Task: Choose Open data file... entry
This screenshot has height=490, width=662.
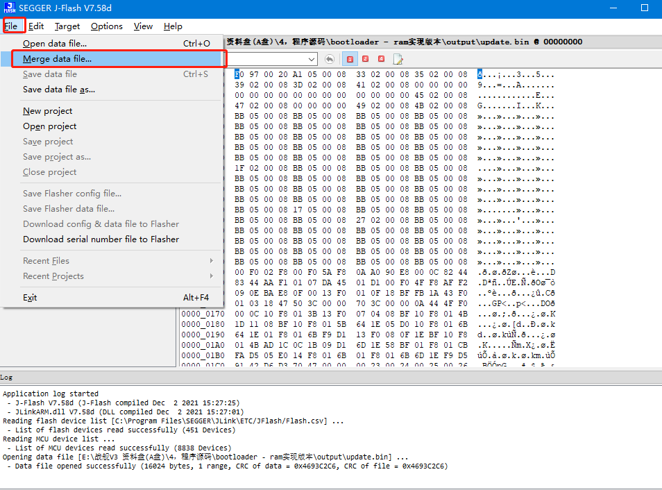Action: click(x=112, y=43)
